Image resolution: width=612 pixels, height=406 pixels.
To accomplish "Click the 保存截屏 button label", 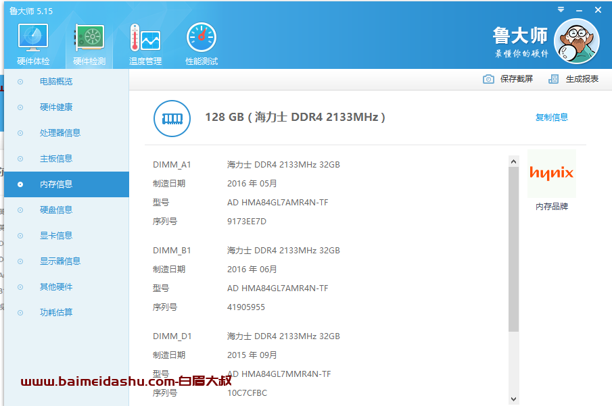I will (517, 79).
